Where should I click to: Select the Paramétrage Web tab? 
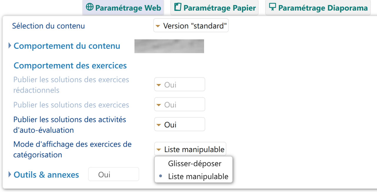[x=123, y=8]
